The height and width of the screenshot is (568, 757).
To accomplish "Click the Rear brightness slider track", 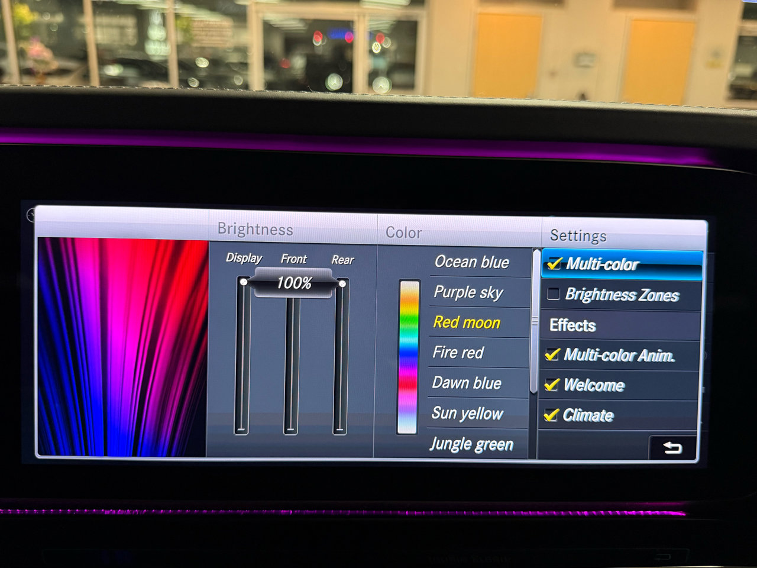I will 340,361.
